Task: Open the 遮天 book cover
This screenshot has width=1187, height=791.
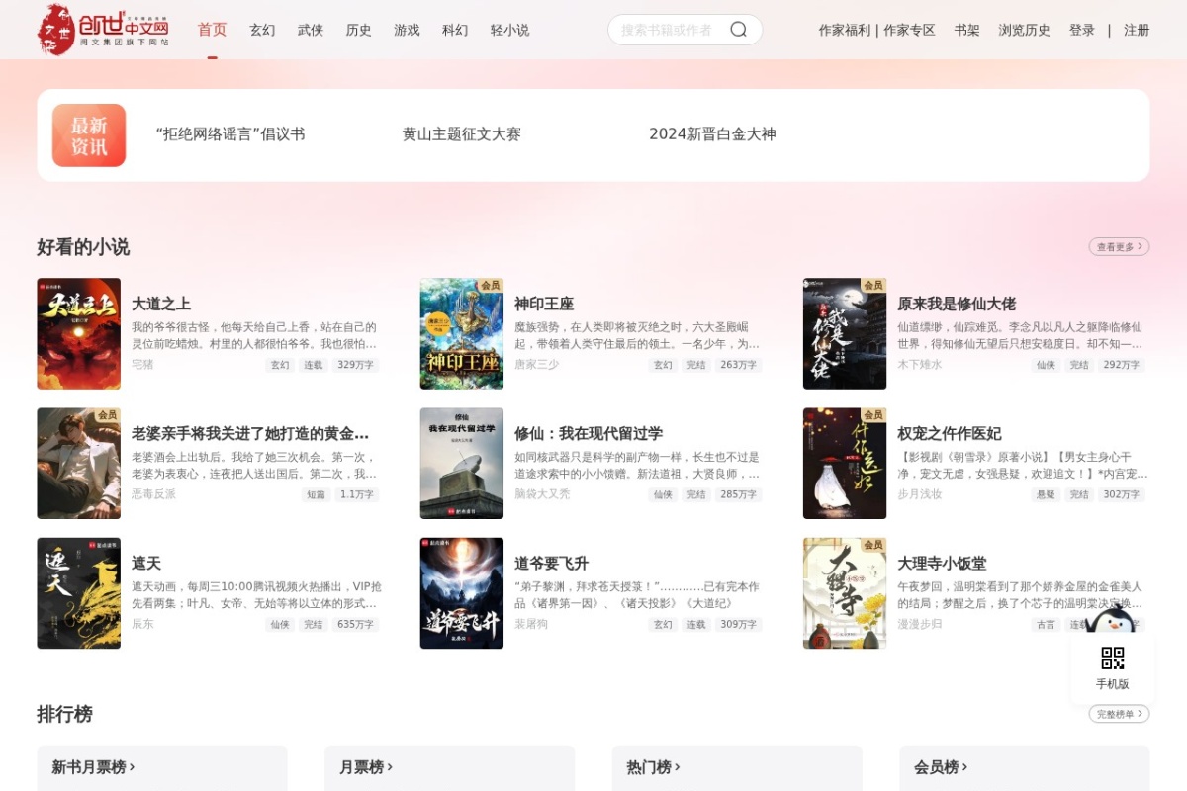Action: (79, 593)
